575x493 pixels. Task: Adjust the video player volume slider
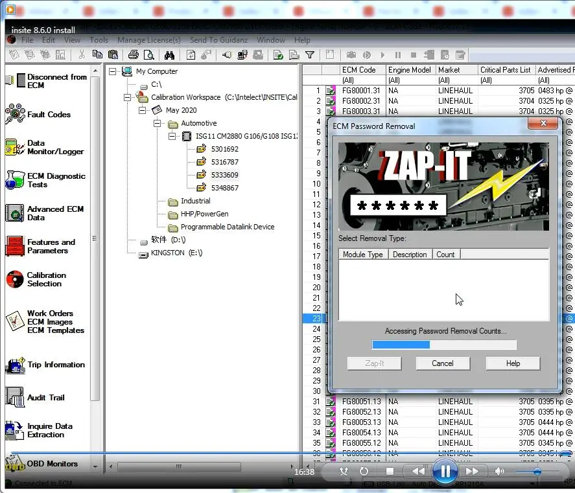(x=537, y=472)
